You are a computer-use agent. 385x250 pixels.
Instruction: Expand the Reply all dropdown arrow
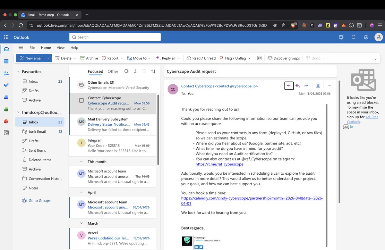[179, 58]
